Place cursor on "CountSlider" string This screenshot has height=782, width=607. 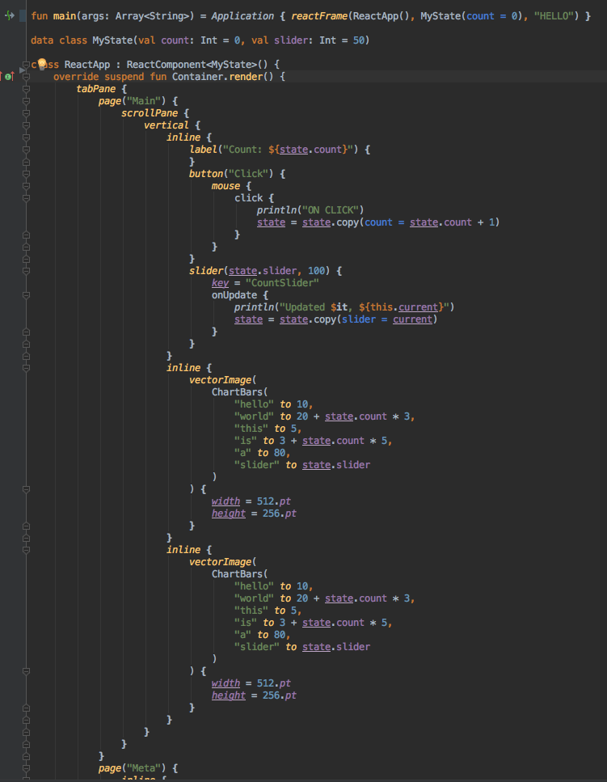283,283
